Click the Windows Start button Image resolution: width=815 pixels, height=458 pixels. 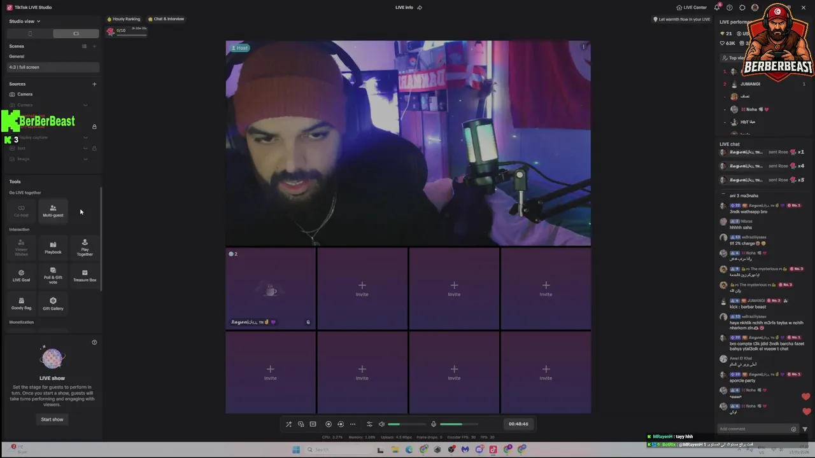pos(296,450)
